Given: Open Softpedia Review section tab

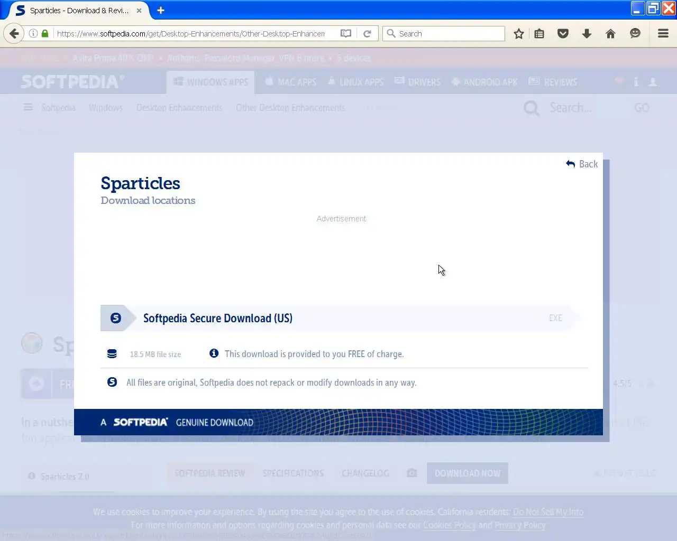Looking at the screenshot, I should [x=209, y=473].
